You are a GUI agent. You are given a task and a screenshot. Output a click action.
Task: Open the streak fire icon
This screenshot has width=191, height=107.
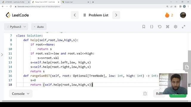coord(167,15)
